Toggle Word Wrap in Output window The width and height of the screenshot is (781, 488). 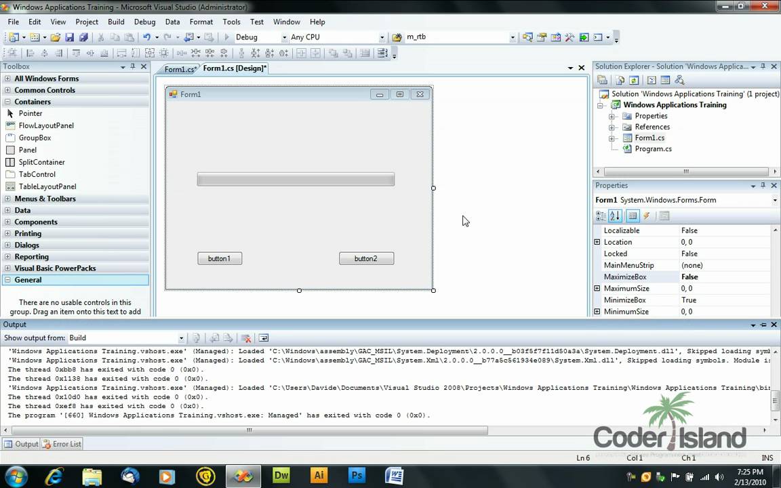click(x=264, y=338)
